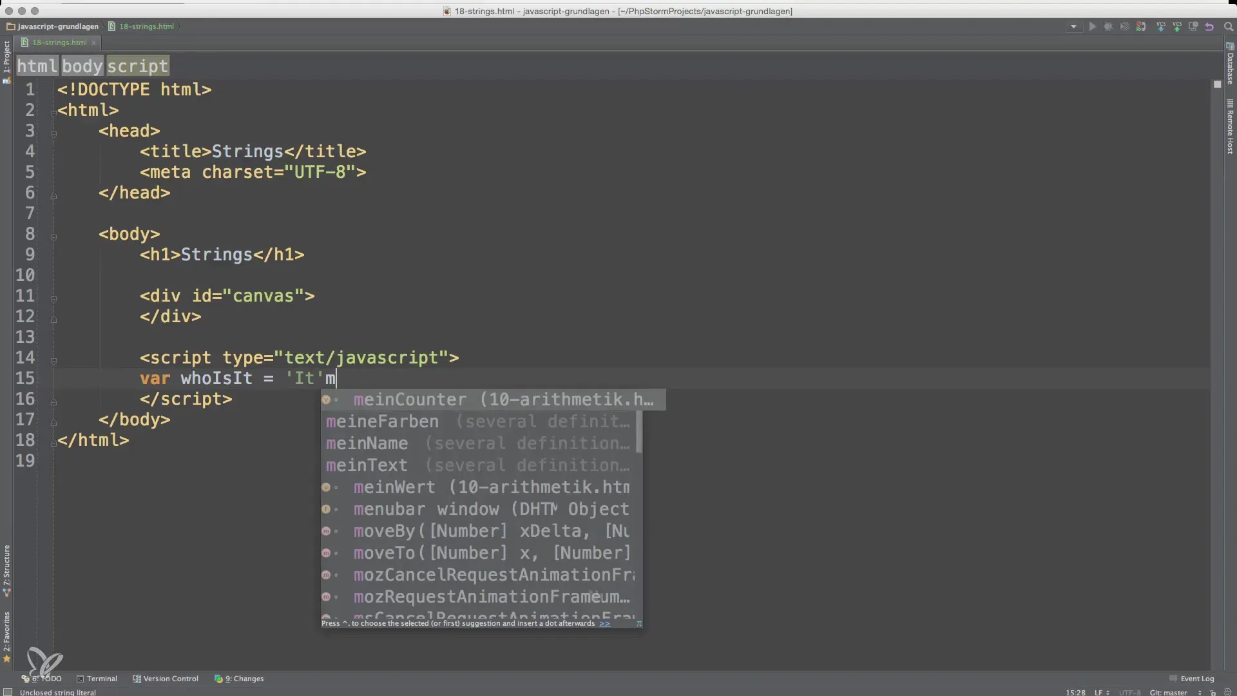Toggle tool window buttons in bottom-left corner
The height and width of the screenshot is (696, 1237).
8,692
